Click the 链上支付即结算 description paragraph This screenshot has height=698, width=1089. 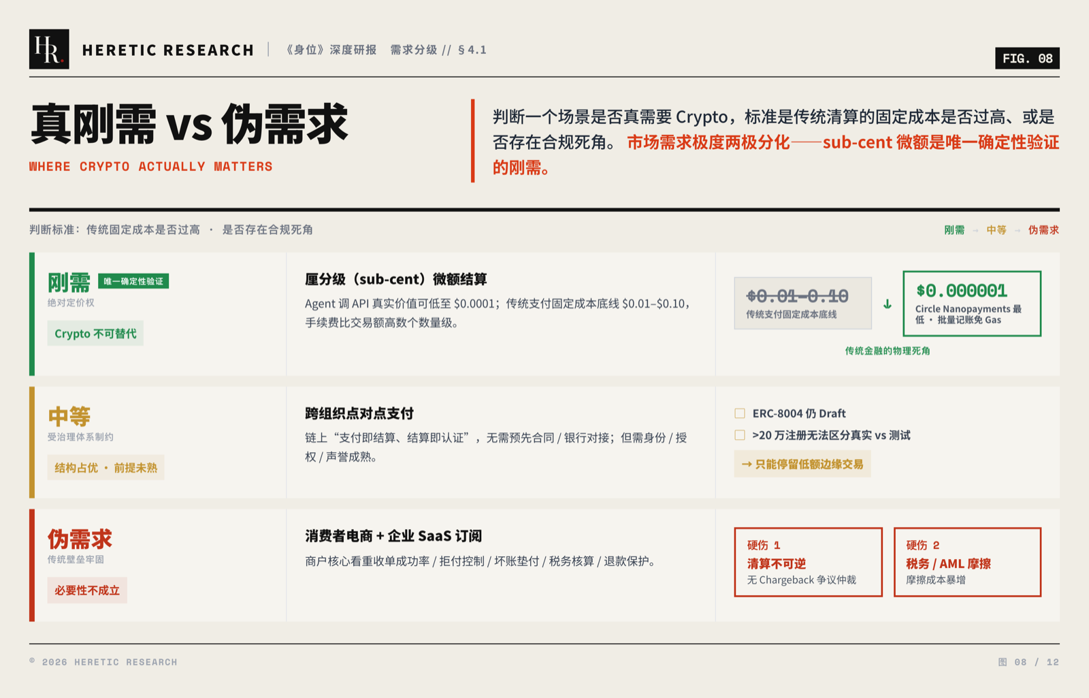495,447
